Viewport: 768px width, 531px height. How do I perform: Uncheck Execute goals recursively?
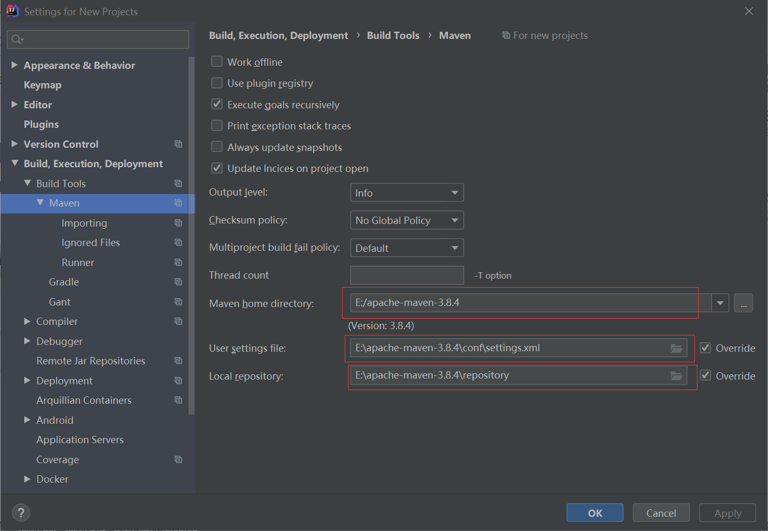coord(217,104)
